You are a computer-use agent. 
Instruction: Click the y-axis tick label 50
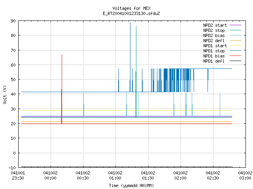click(13, 80)
